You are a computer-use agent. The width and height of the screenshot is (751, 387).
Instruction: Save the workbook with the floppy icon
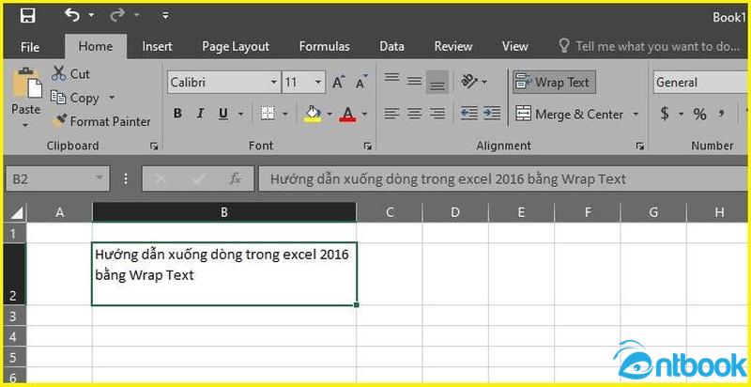click(27, 16)
